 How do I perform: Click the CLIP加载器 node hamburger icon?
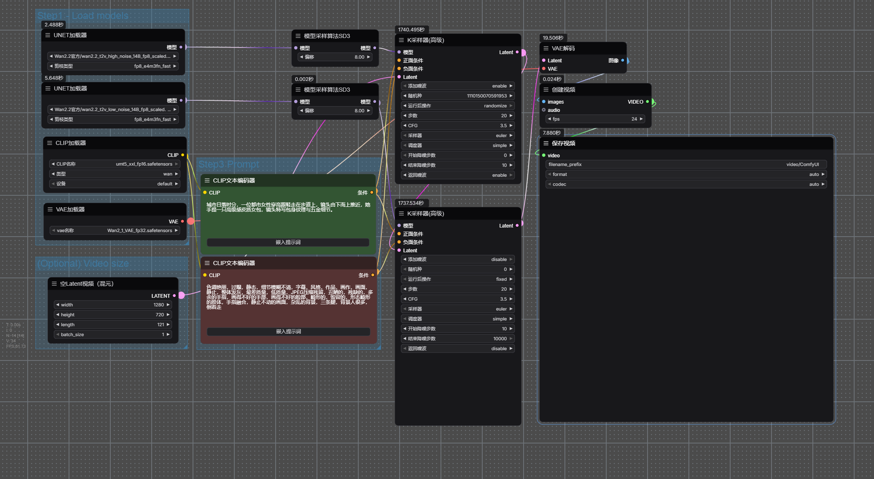[x=50, y=143]
